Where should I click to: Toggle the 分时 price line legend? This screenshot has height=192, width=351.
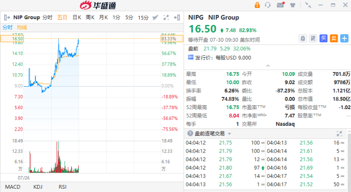pyautogui.click(x=7, y=27)
